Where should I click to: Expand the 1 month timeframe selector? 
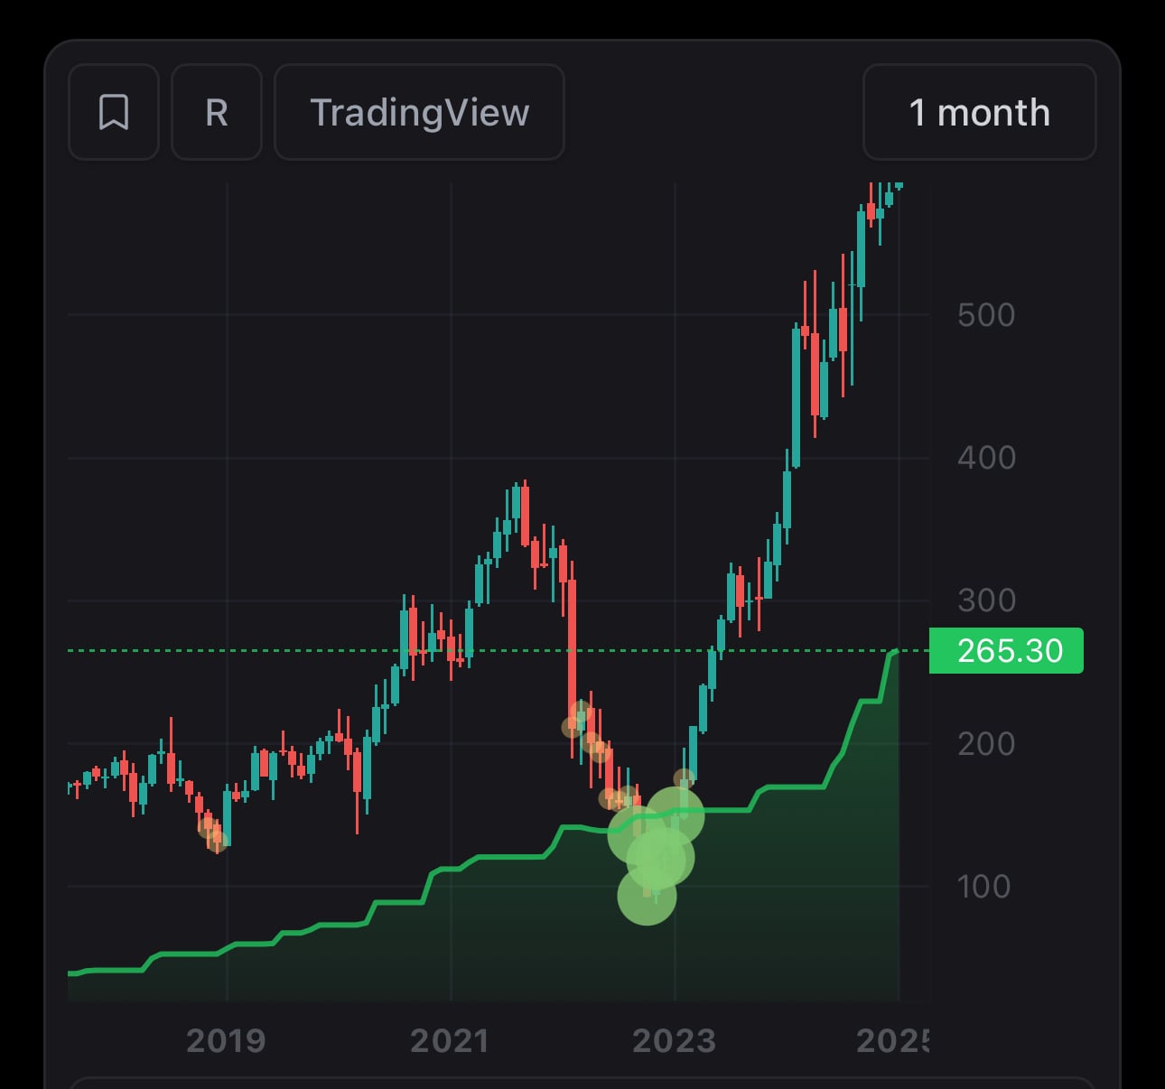(980, 112)
